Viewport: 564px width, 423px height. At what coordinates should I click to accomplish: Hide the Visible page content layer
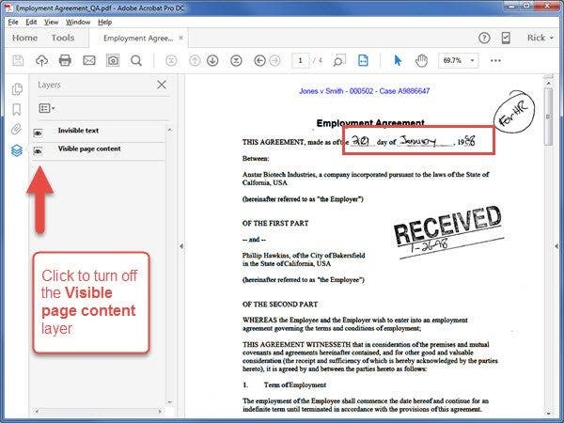point(38,150)
